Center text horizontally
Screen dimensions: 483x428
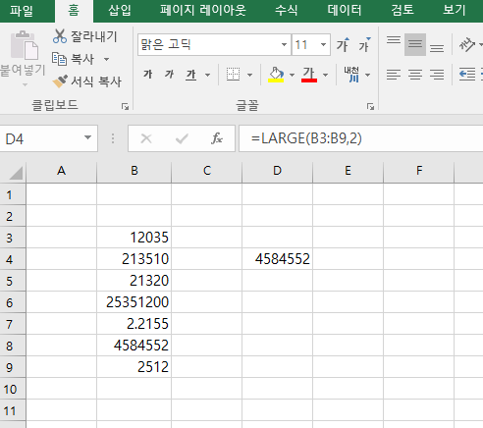click(415, 75)
